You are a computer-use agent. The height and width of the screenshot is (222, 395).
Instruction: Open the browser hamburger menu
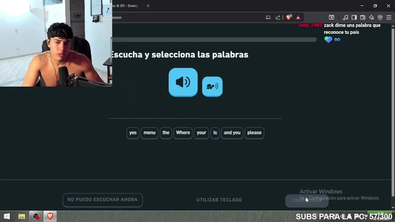pyautogui.click(x=389, y=18)
